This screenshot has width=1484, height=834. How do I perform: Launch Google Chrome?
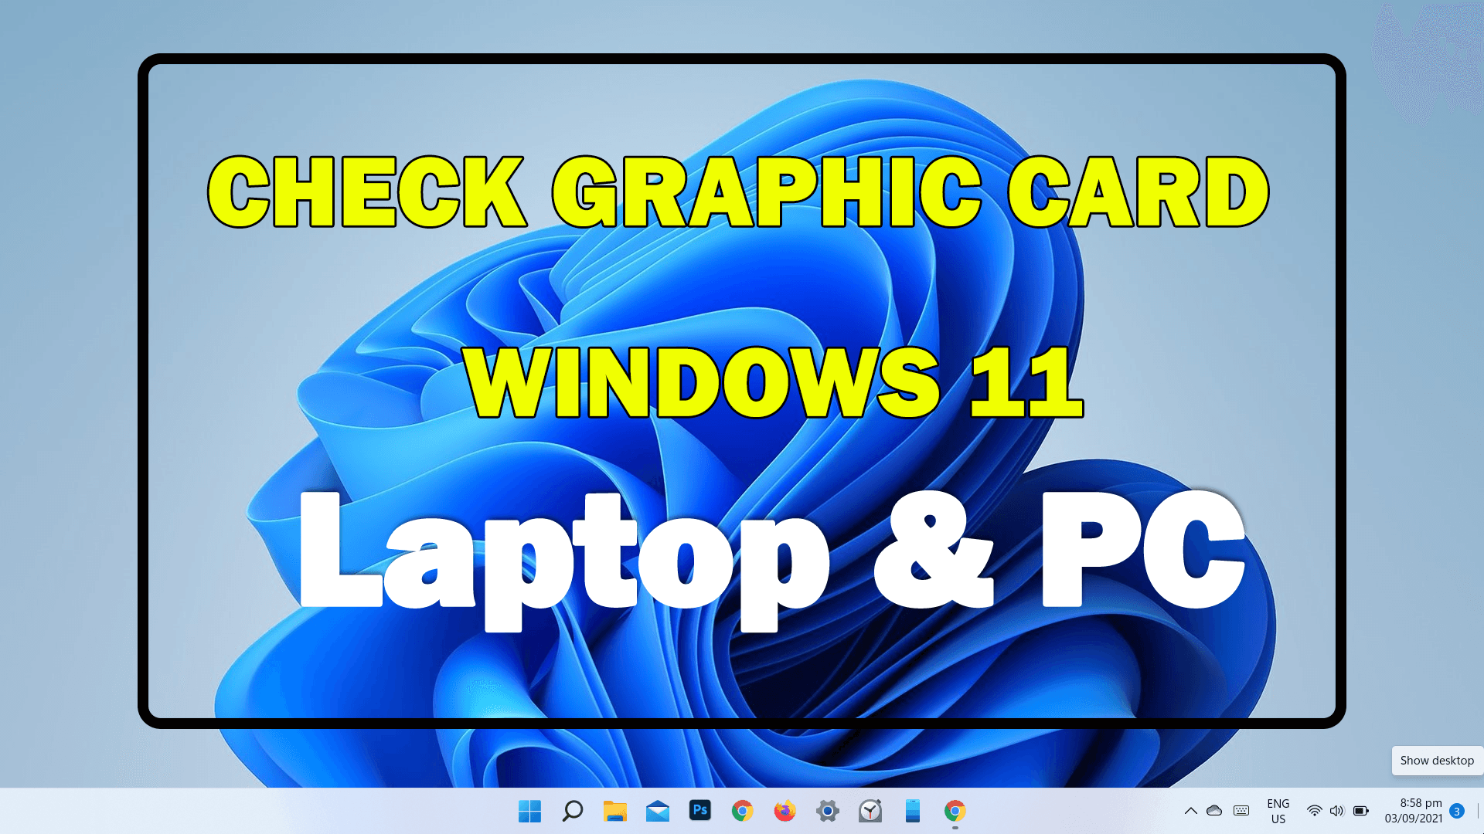[x=743, y=811]
